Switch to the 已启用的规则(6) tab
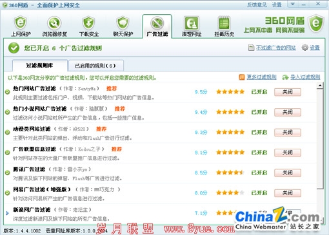The width and height of the screenshot is (329, 235). [95, 66]
